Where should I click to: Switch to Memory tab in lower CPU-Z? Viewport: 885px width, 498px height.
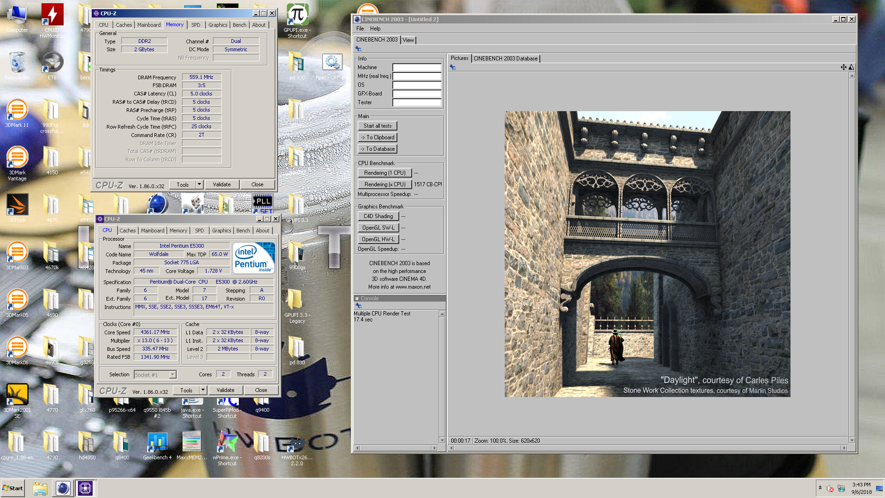click(x=178, y=231)
